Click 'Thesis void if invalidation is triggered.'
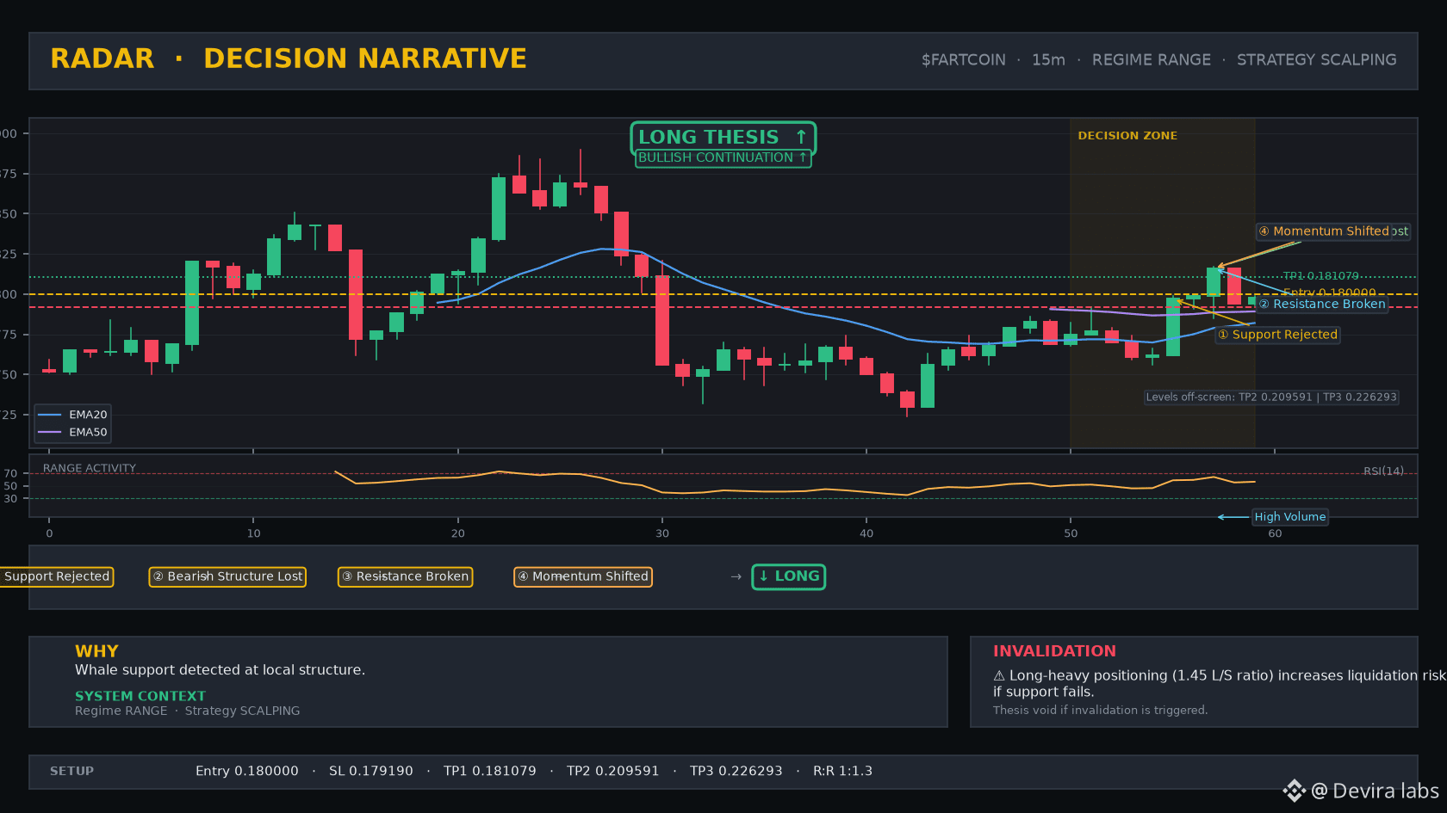The height and width of the screenshot is (813, 1447). 1100,710
